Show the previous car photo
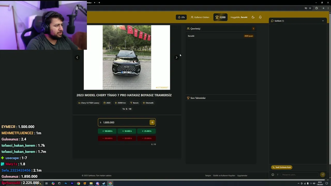Screen dimensions: 331x186 click(x=77, y=57)
